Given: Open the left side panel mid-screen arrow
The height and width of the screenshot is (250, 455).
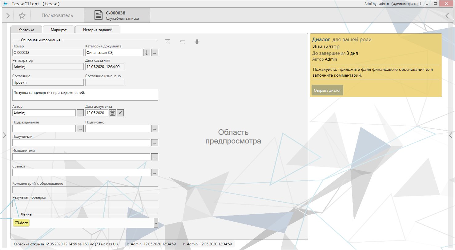Looking at the screenshot, I should pos(4,135).
